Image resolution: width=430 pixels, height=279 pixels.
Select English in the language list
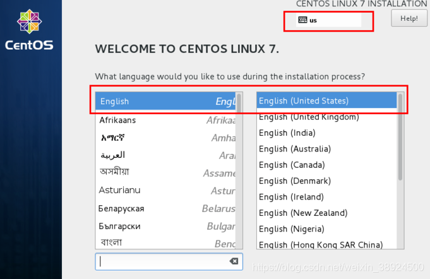165,101
